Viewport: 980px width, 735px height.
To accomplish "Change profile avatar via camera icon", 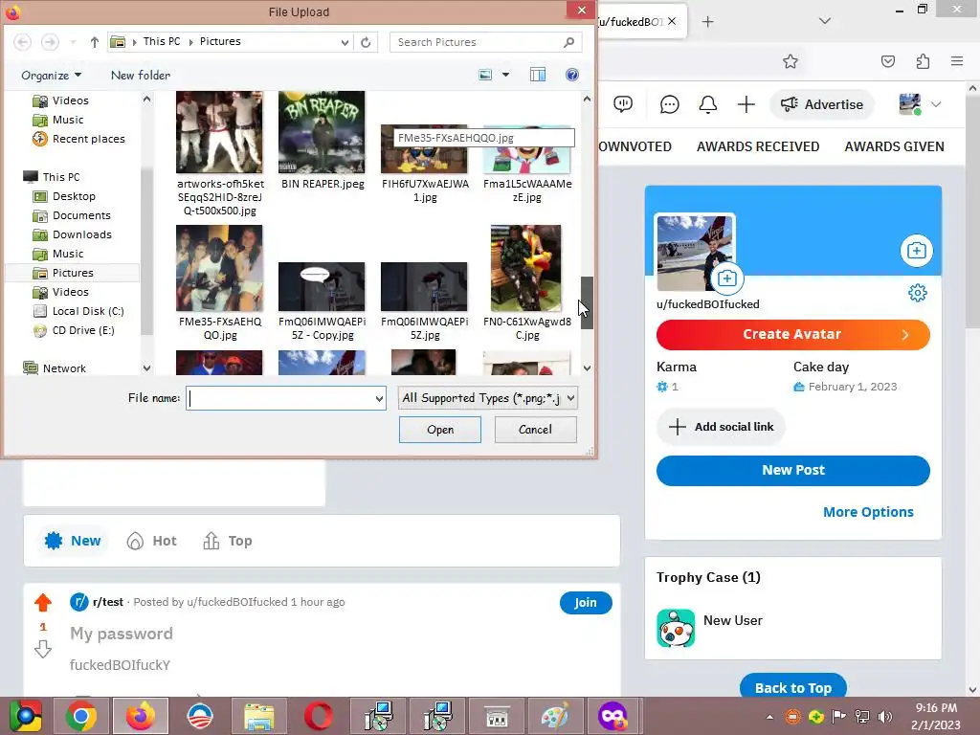I will 727,278.
